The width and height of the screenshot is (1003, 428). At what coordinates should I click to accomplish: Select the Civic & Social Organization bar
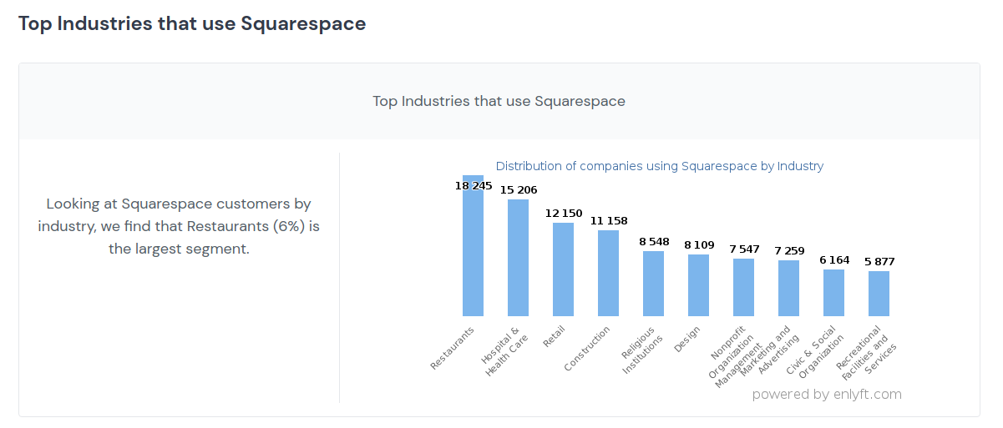(833, 293)
